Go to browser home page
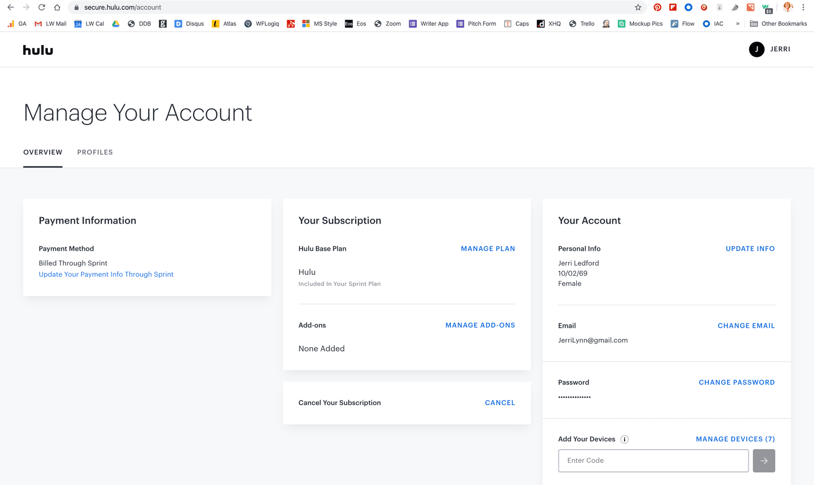814x485 pixels. [57, 8]
